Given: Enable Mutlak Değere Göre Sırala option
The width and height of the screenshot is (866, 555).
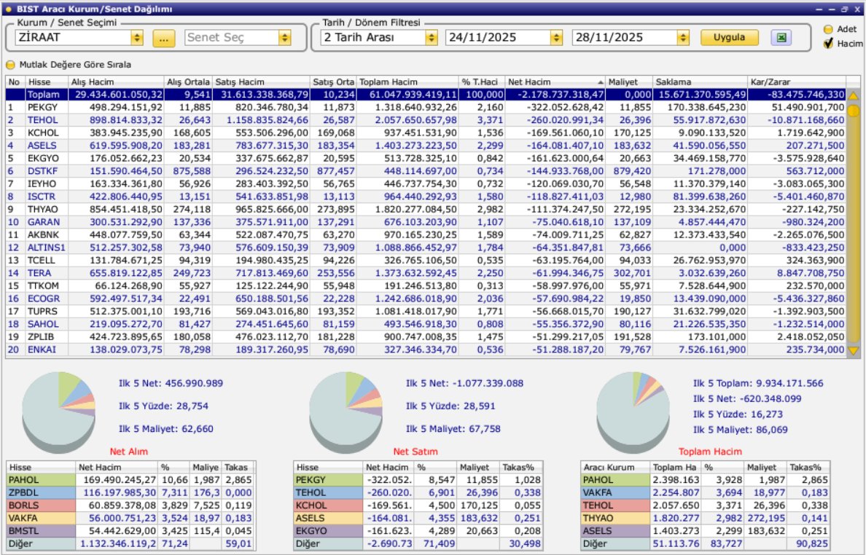Looking at the screenshot, I should [10, 65].
